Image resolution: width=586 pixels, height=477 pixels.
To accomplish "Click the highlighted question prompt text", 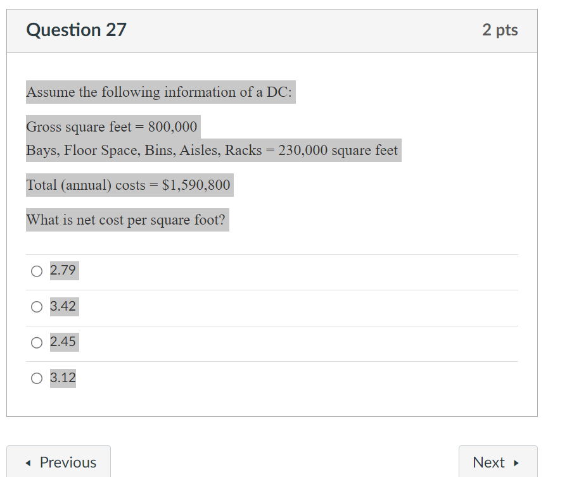I will coord(127,220).
